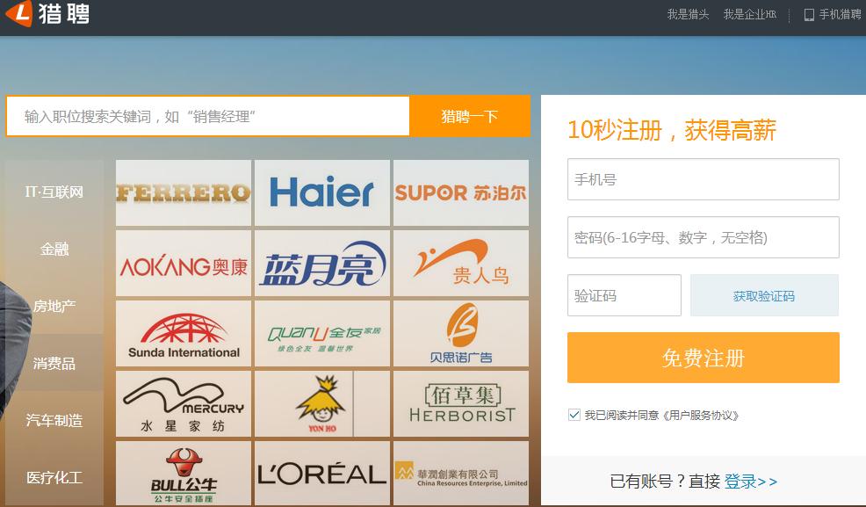
Task: Click the Haier brand logo
Action: click(321, 192)
